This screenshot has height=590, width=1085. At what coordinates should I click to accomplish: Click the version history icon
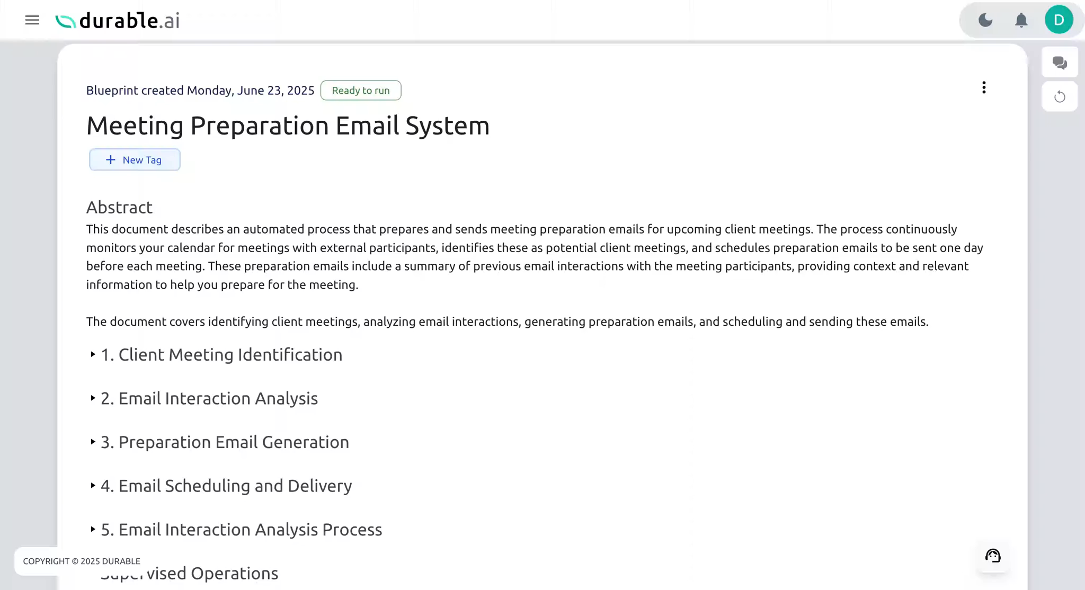(1059, 96)
